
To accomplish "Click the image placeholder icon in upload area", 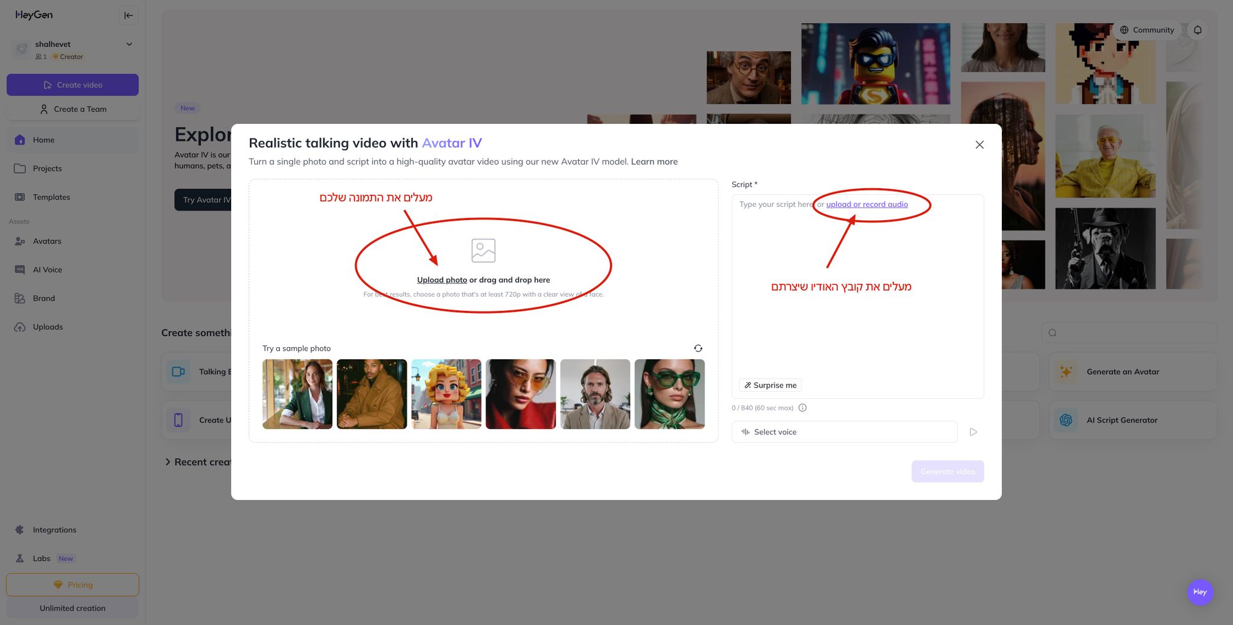I will [x=483, y=250].
